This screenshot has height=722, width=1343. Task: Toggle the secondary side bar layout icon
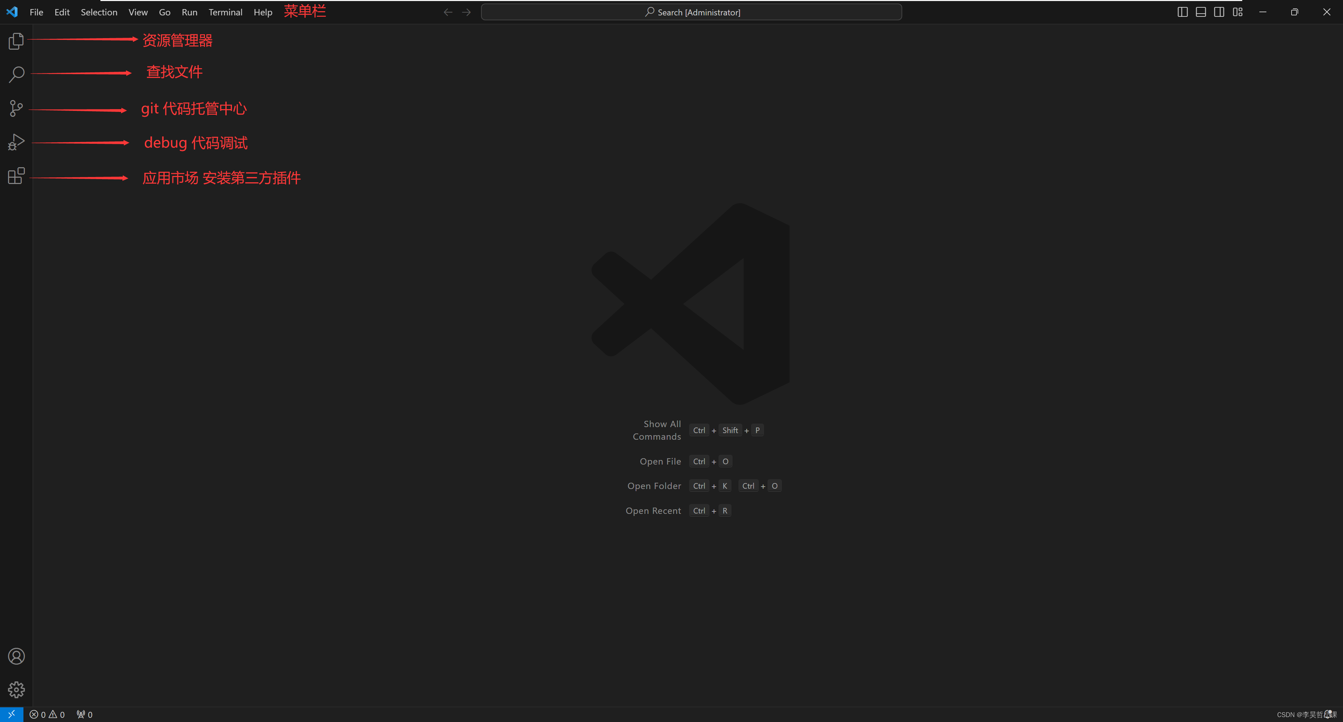tap(1219, 12)
